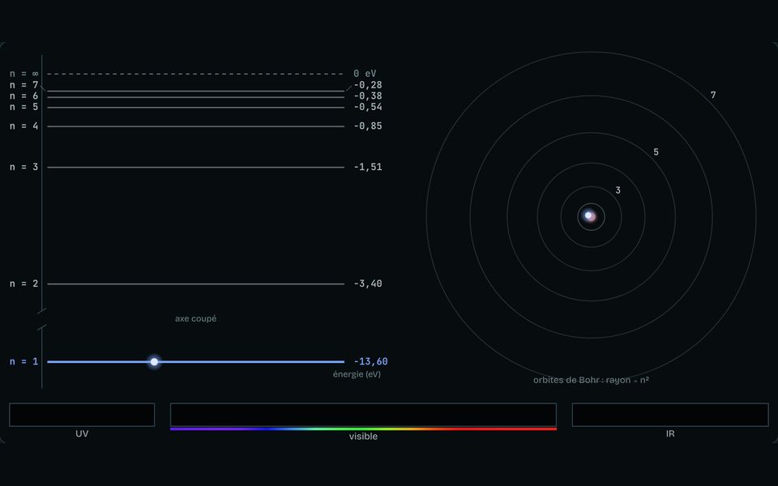Click the UV spectrum box
Screen dimensions: 778x486
point(82,415)
